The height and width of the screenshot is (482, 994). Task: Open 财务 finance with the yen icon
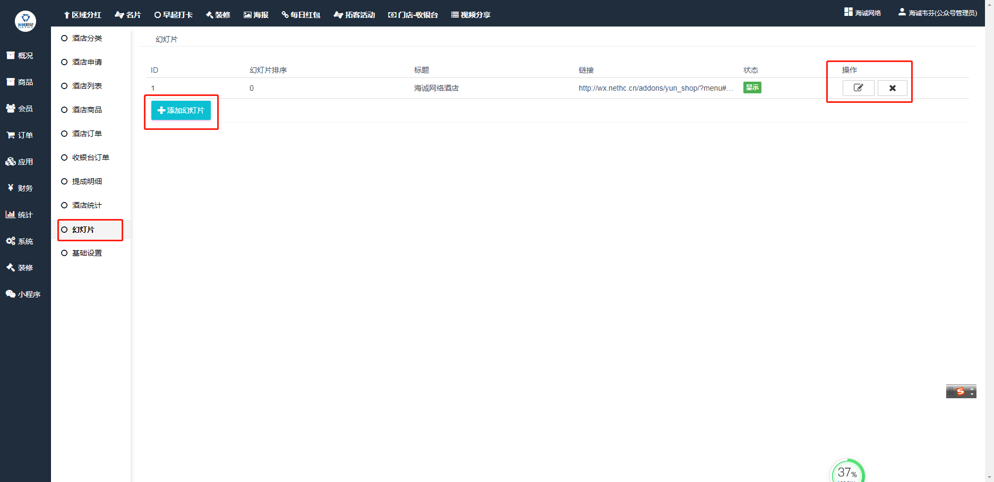pyautogui.click(x=20, y=188)
